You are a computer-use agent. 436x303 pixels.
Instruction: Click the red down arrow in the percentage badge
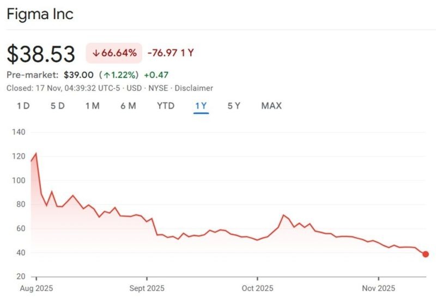[96, 53]
